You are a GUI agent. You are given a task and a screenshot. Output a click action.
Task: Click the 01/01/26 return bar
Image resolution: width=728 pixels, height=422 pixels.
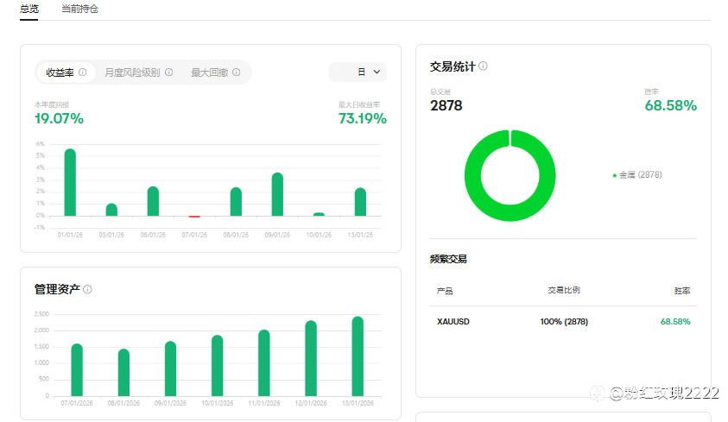tap(70, 182)
